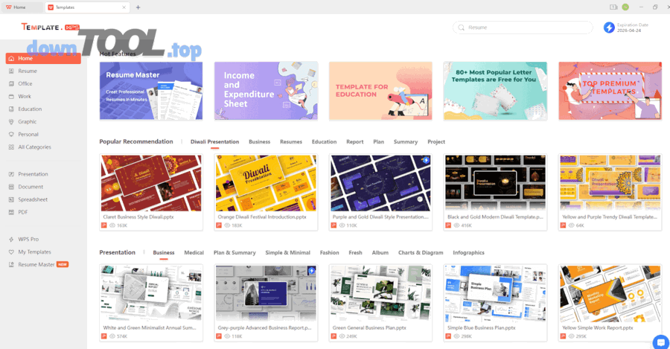Click the Resume Master sidebar icon
Screen dimensions: 670x349
11,264
